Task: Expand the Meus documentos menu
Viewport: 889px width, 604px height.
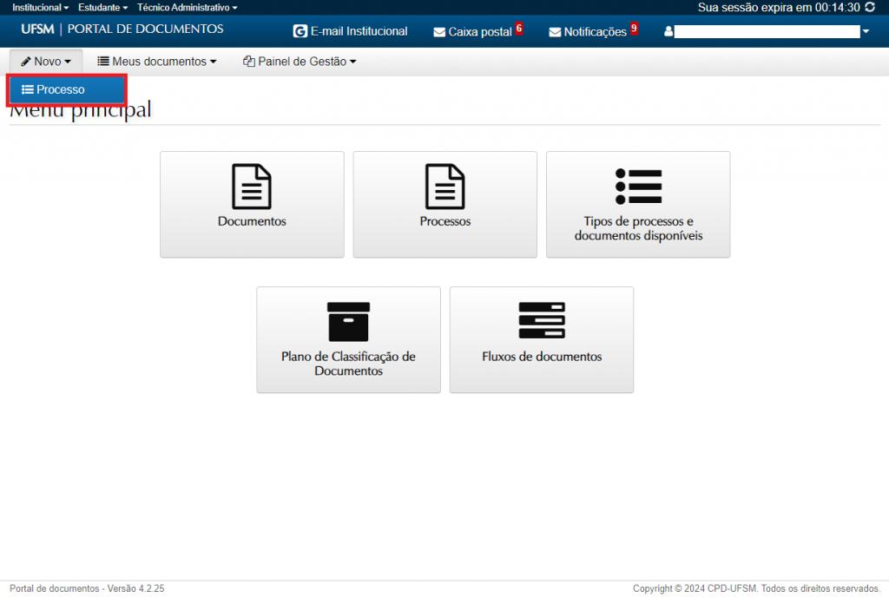Action: click(x=156, y=62)
